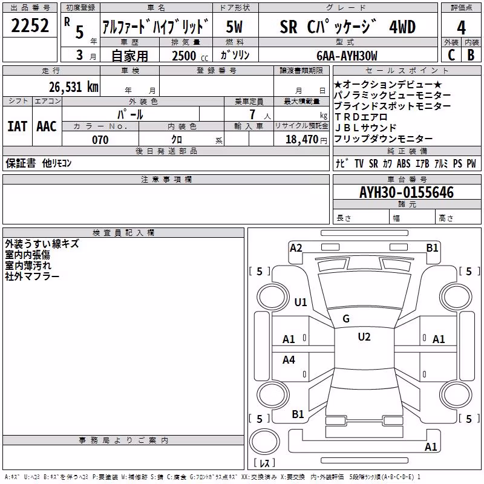The image size is (484, 484).
Task: Click shift type IAT
Action: [x=18, y=126]
